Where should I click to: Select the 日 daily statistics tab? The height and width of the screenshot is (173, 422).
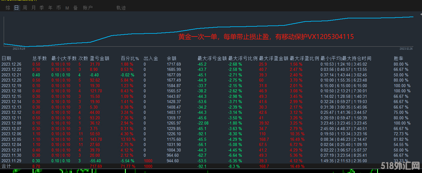point(17,8)
